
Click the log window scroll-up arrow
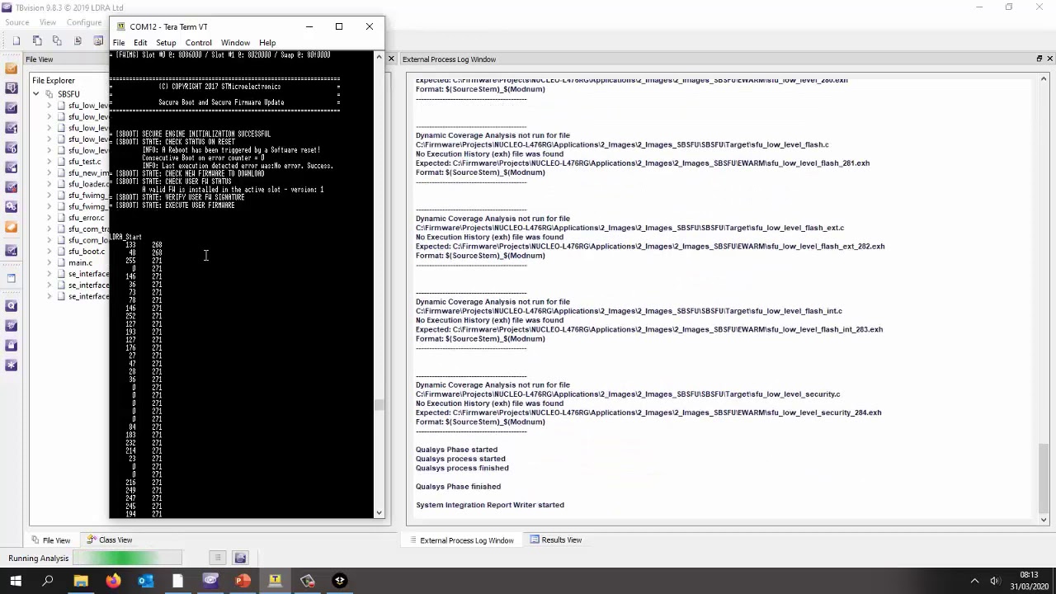click(x=1044, y=80)
